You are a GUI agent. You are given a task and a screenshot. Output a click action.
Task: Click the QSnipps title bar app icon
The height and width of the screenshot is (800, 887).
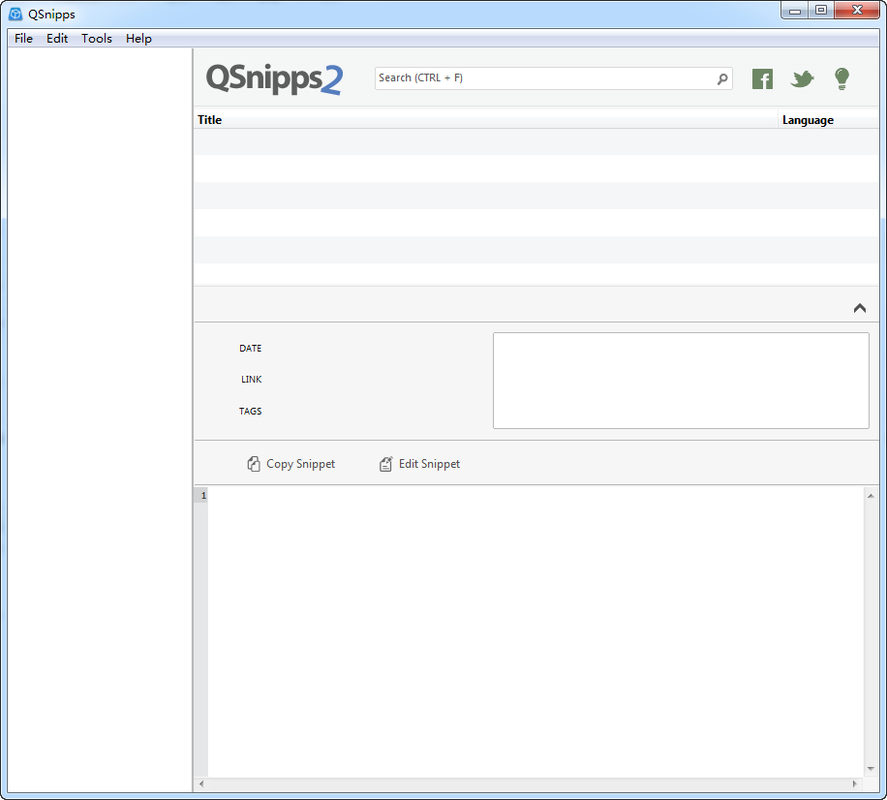click(x=15, y=15)
